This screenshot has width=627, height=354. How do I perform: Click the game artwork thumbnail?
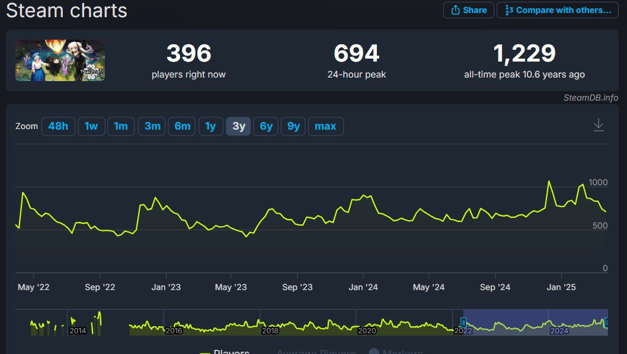click(60, 60)
